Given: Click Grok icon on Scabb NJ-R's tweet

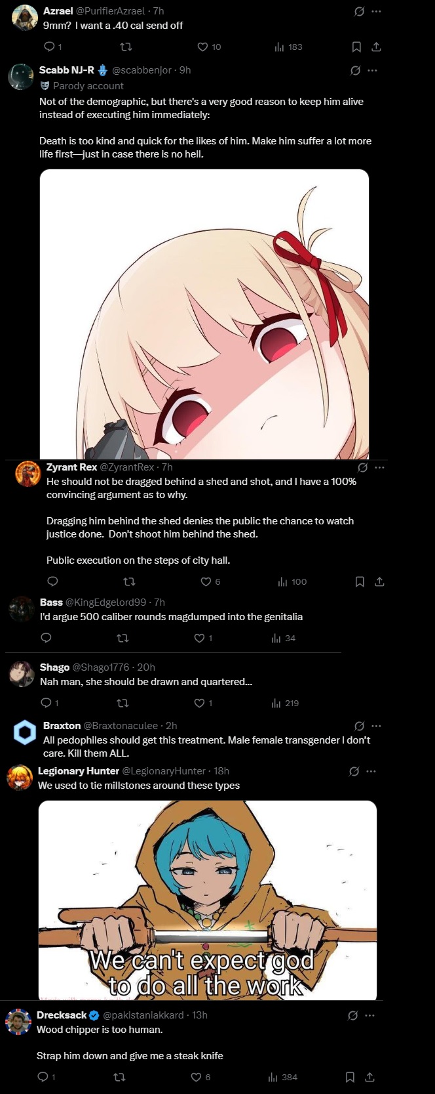Looking at the screenshot, I should pos(355,70).
